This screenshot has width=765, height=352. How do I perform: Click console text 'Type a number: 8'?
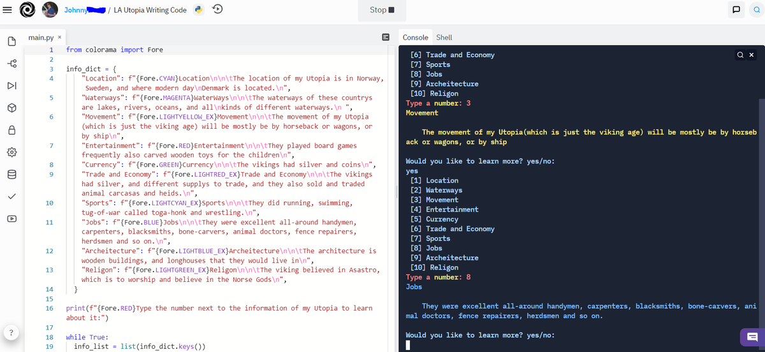(439, 277)
